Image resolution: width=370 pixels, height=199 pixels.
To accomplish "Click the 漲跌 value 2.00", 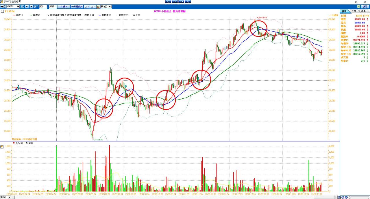I will coord(362,33).
